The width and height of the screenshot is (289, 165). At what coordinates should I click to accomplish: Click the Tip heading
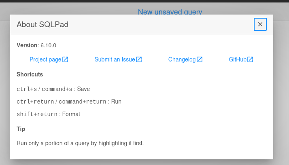click(21, 129)
